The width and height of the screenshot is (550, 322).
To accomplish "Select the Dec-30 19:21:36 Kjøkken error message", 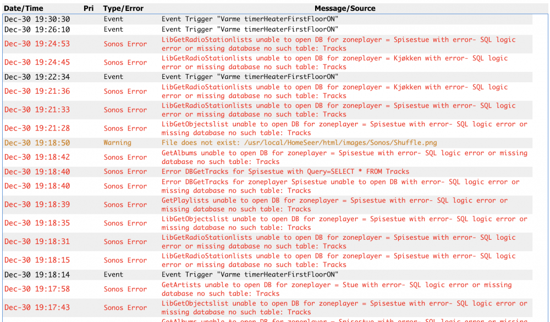I will point(334,91).
